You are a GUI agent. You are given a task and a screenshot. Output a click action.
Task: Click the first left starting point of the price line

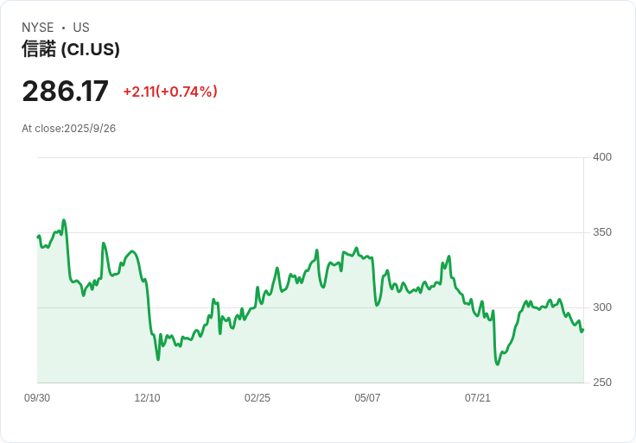pyautogui.click(x=38, y=237)
